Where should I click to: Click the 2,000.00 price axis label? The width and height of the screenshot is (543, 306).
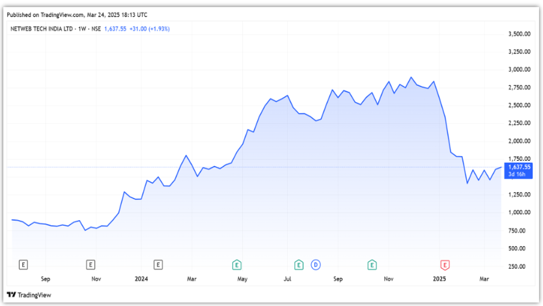click(x=520, y=141)
